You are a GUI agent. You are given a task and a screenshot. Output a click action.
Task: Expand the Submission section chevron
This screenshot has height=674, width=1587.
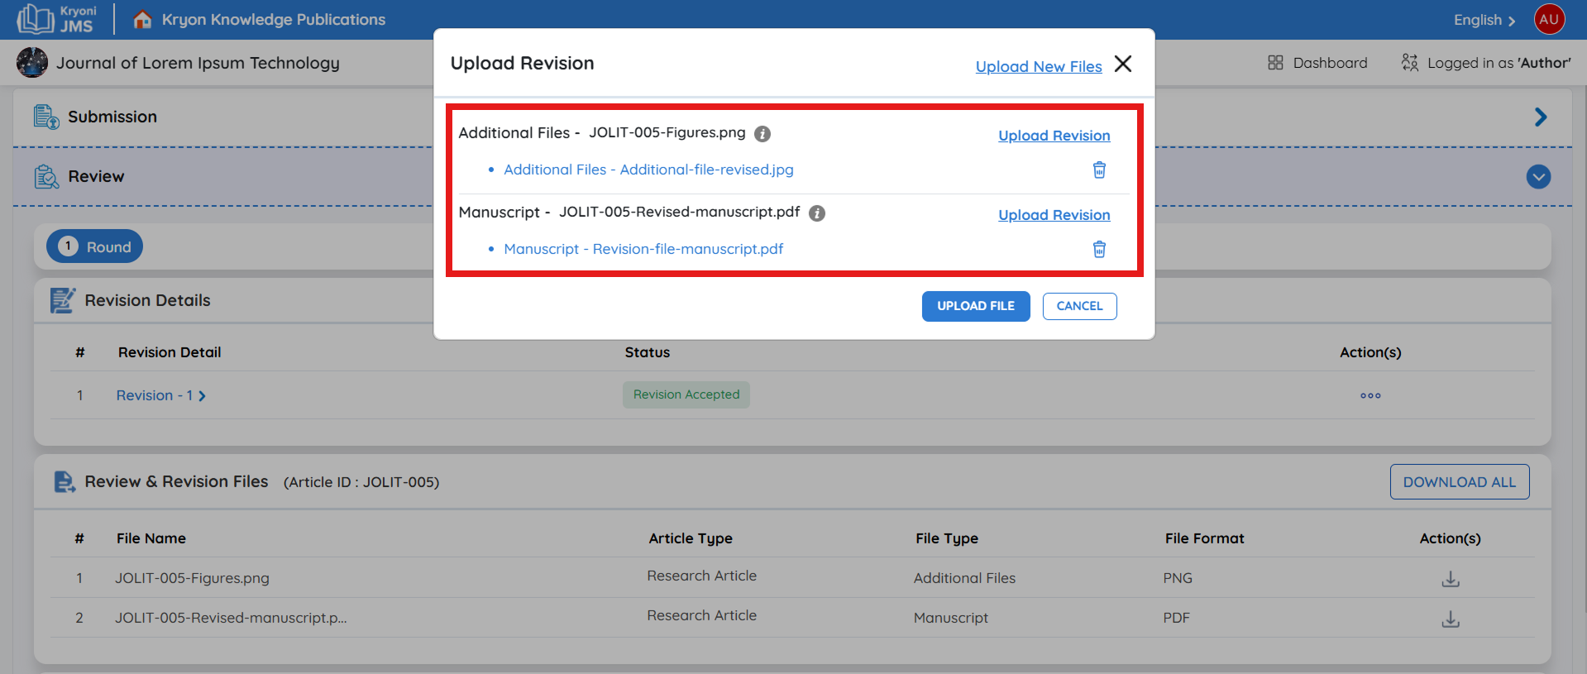[x=1540, y=117]
